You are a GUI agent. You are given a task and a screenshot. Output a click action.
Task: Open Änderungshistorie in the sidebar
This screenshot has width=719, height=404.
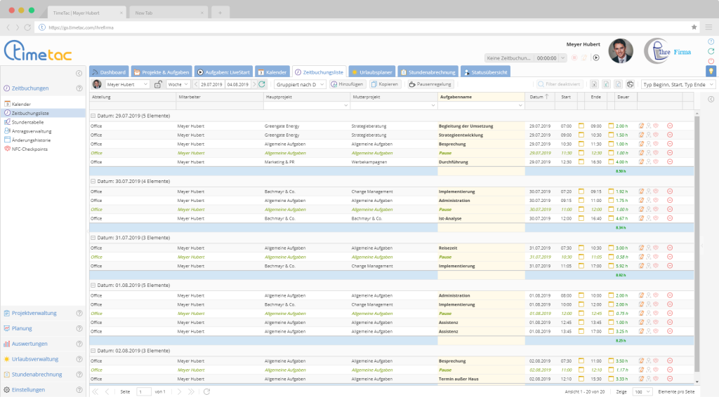pyautogui.click(x=30, y=140)
